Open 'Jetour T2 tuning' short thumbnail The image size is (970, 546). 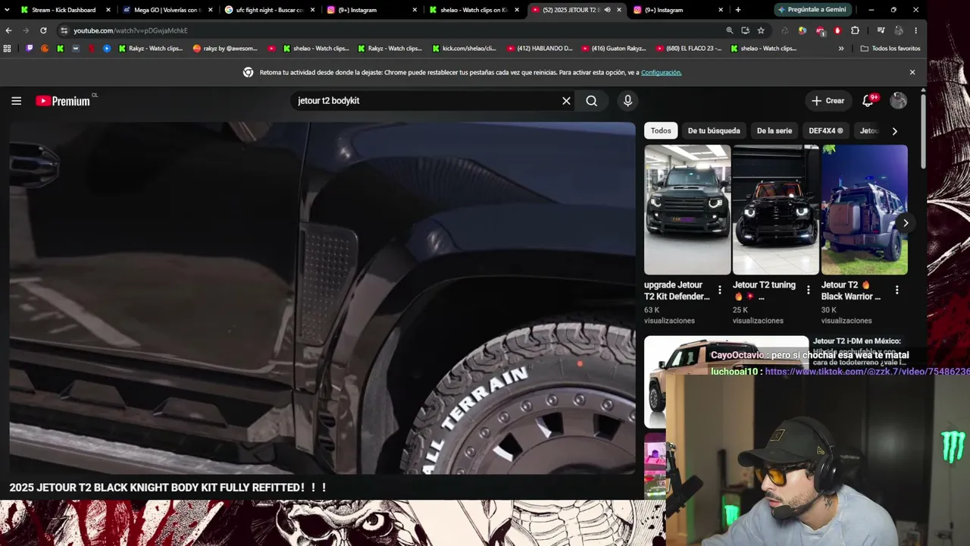click(776, 209)
